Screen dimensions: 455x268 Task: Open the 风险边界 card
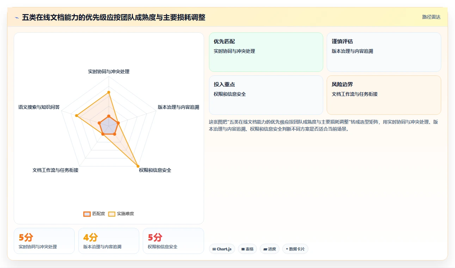tap(384, 95)
